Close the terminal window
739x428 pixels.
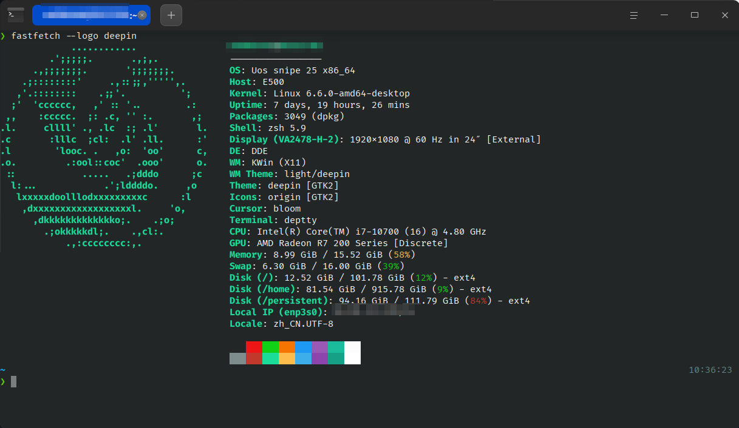click(x=725, y=15)
